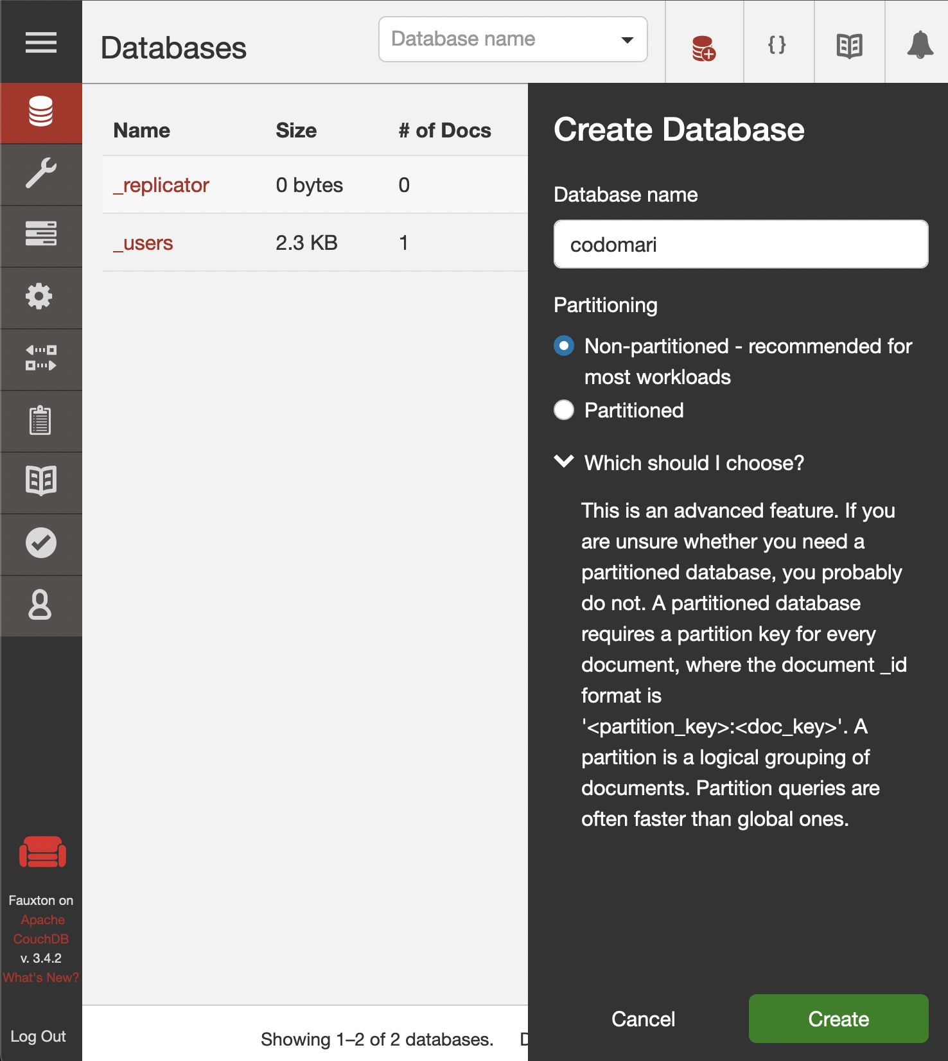The height and width of the screenshot is (1061, 948).
Task: Click the 'Databases' page title
Action: pos(173,48)
